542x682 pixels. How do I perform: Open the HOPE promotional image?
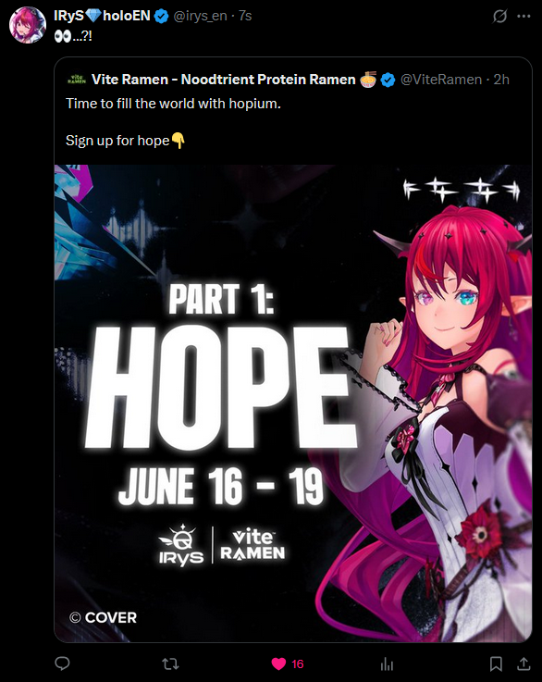tap(293, 403)
